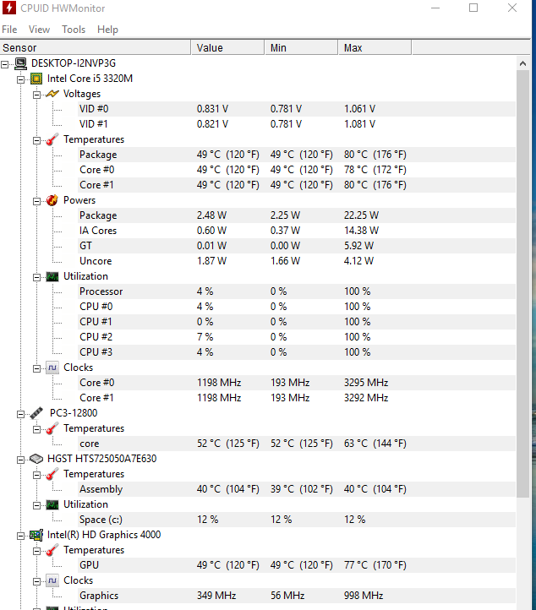The width and height of the screenshot is (536, 610).
Task: Collapse the Intel Core i5 3320M node
Action: 20,79
